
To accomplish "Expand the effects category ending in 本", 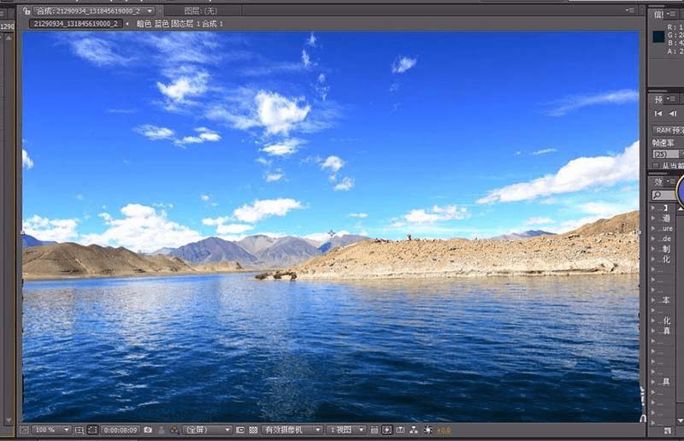I will tap(653, 300).
